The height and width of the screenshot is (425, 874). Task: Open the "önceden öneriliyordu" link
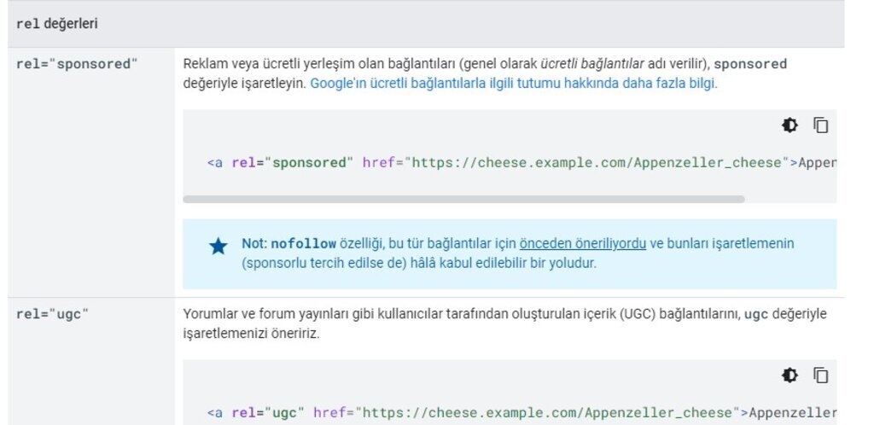click(x=582, y=243)
